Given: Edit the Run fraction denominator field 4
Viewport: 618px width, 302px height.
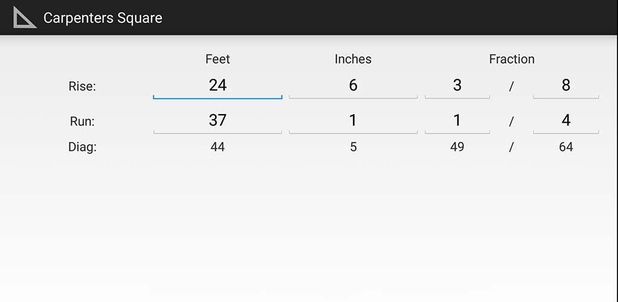Looking at the screenshot, I should tap(566, 121).
